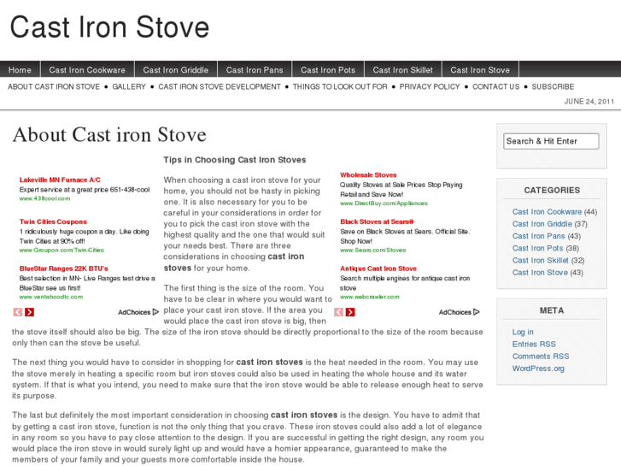Screen dimensions: 621x466
Task: Click the right ad block's previous arrow
Action: 338,312
